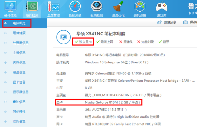Open 游戏库 gamepad icon
The image size is (197, 127).
pos(161,6)
